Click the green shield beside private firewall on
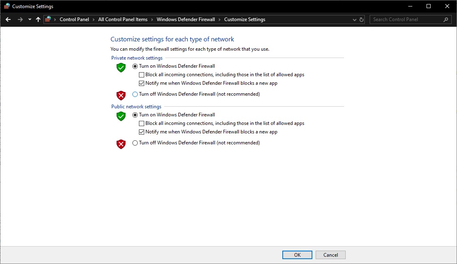The height and width of the screenshot is (264, 457). (x=121, y=68)
